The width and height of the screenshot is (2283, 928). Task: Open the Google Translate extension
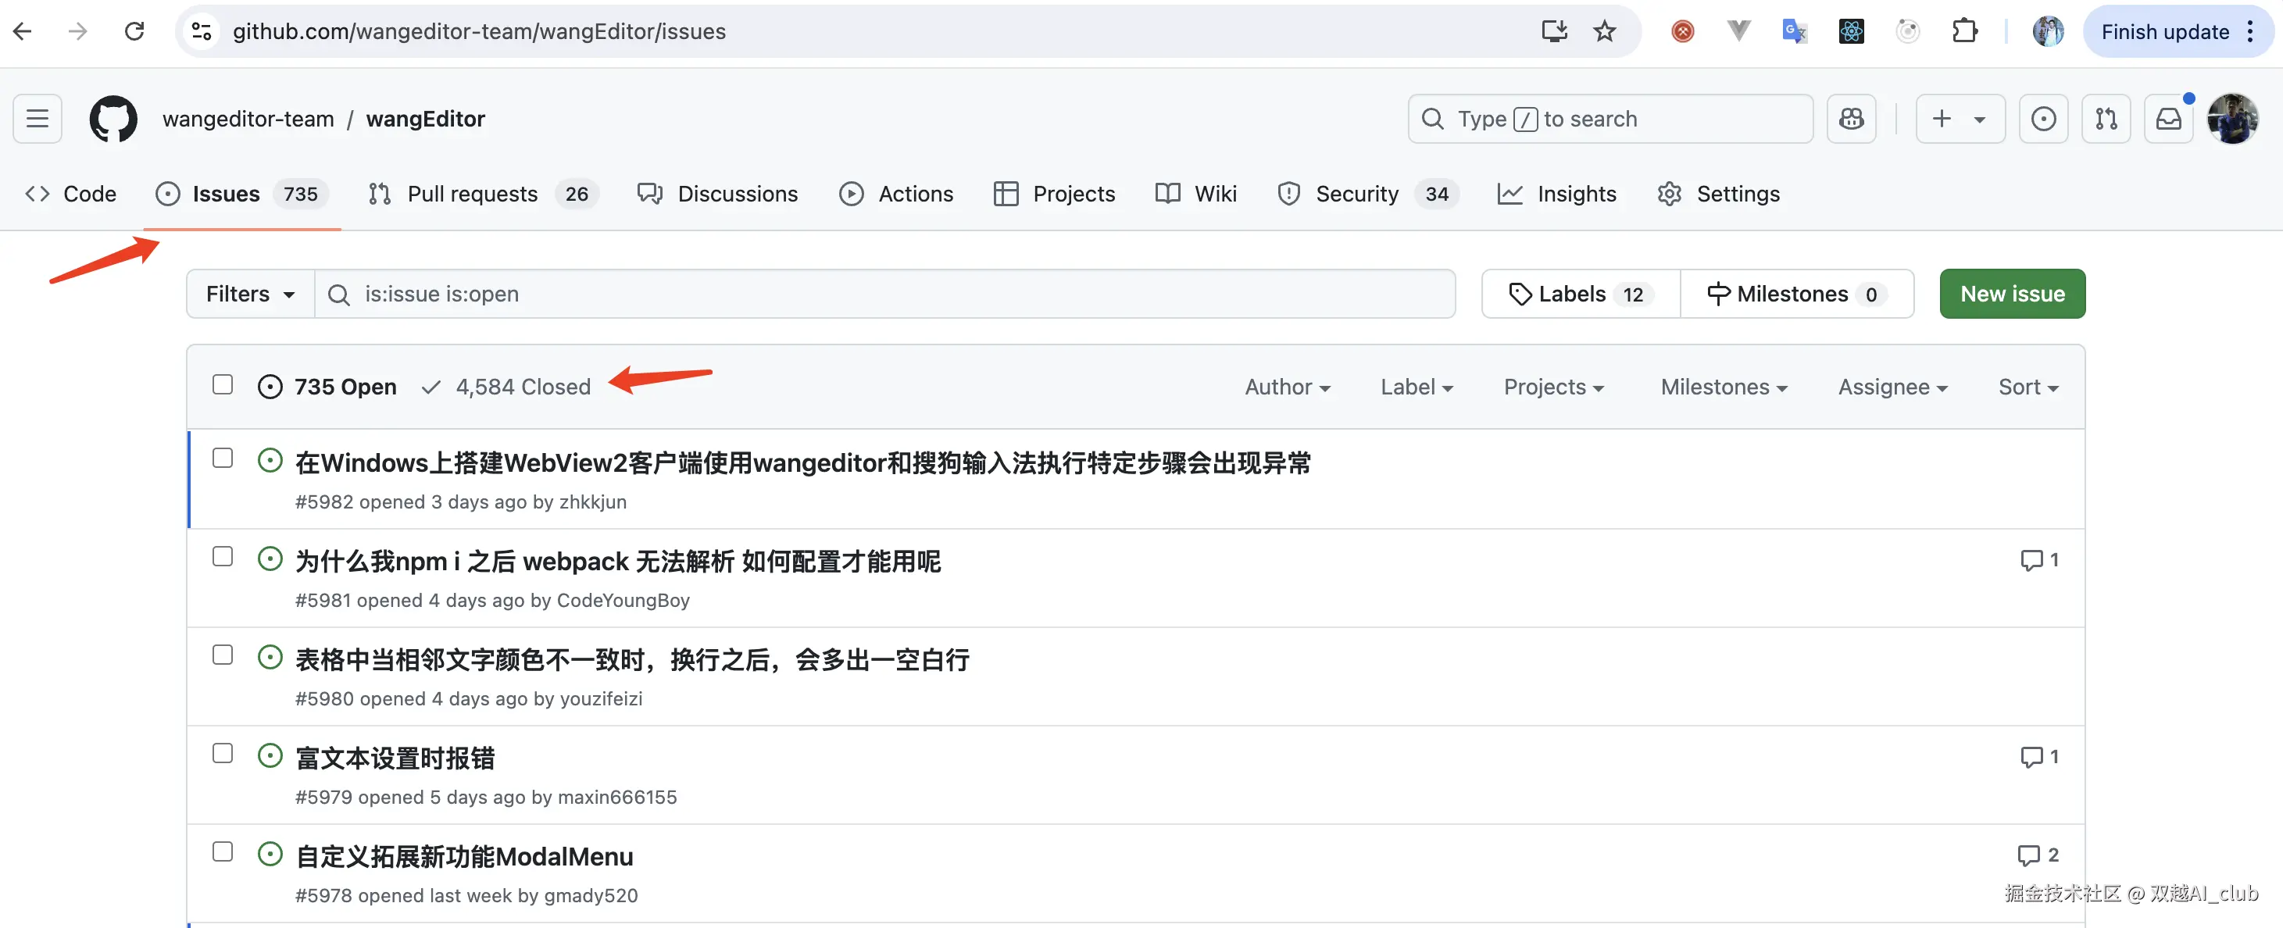click(x=1795, y=32)
